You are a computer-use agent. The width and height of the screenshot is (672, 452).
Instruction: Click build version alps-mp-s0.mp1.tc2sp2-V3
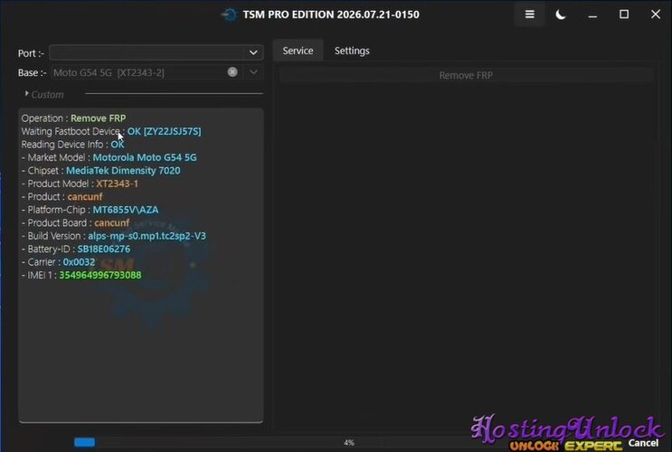147,236
